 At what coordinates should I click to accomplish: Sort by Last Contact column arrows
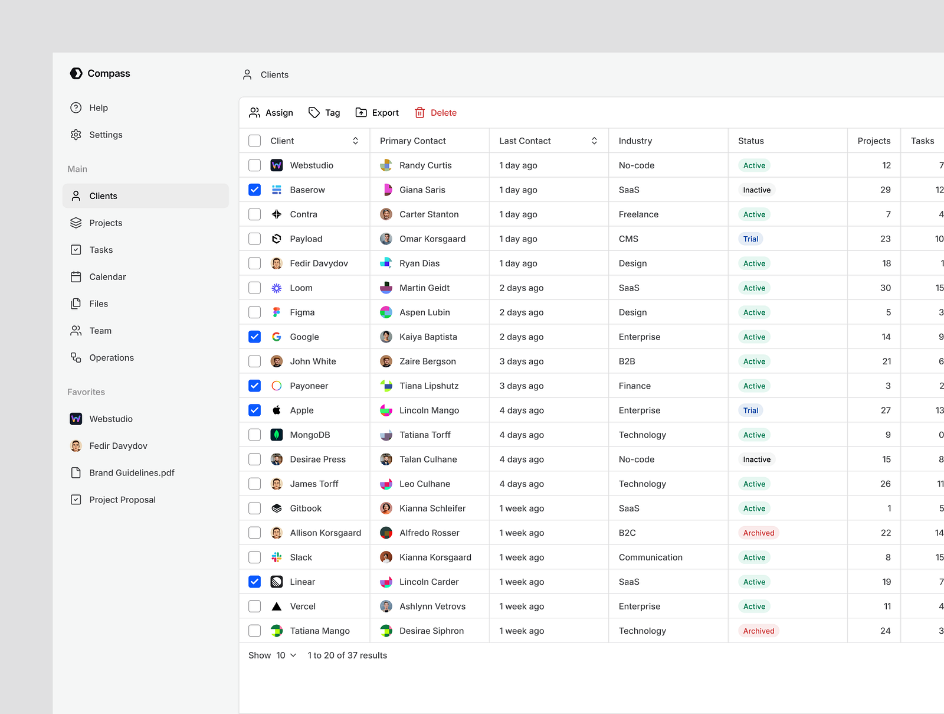tap(594, 141)
